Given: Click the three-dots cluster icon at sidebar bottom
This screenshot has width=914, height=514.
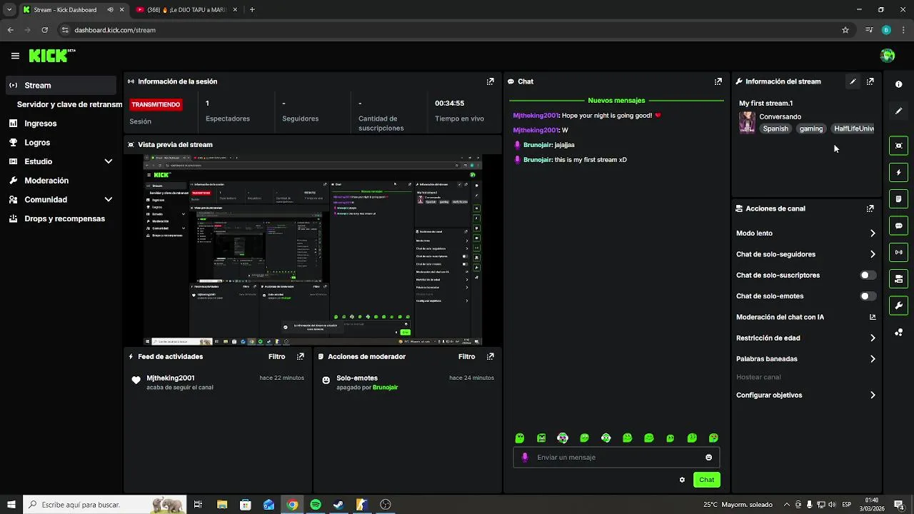Looking at the screenshot, I should [x=898, y=333].
